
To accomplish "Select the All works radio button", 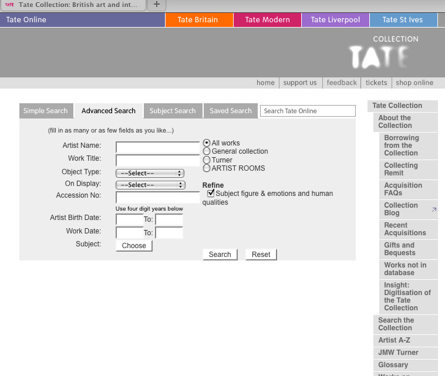I will (207, 143).
